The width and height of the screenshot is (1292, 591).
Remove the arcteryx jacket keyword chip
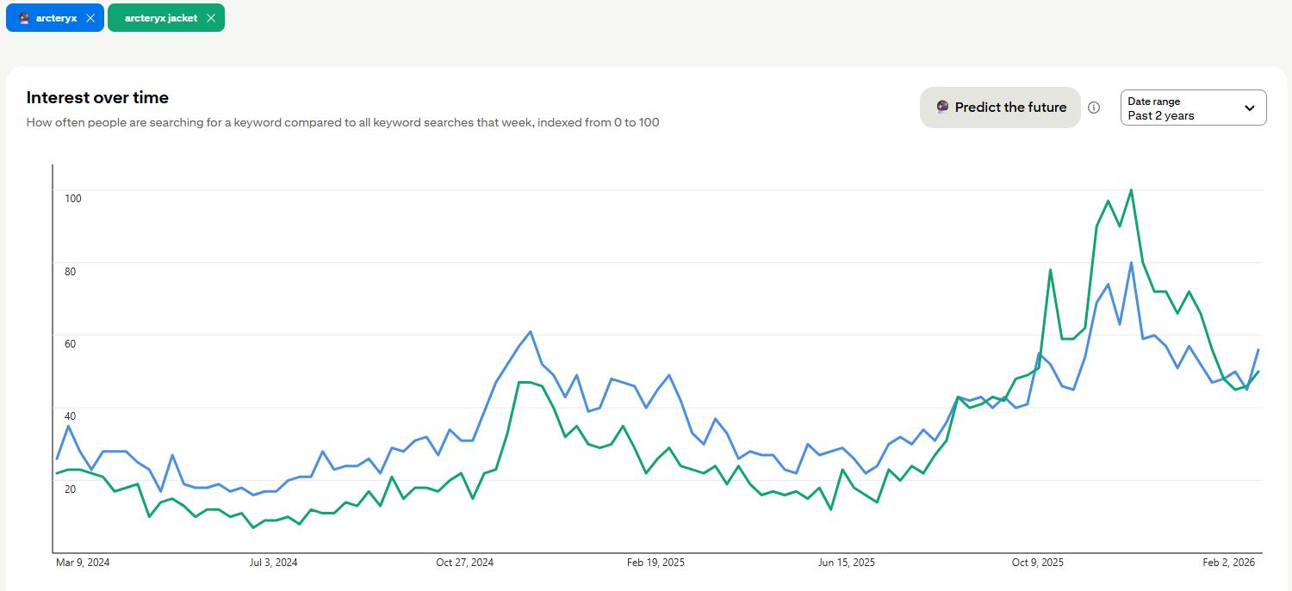pos(210,18)
